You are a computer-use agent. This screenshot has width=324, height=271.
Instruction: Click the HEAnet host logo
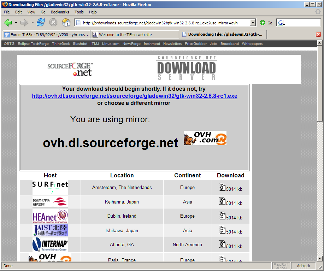(50, 216)
